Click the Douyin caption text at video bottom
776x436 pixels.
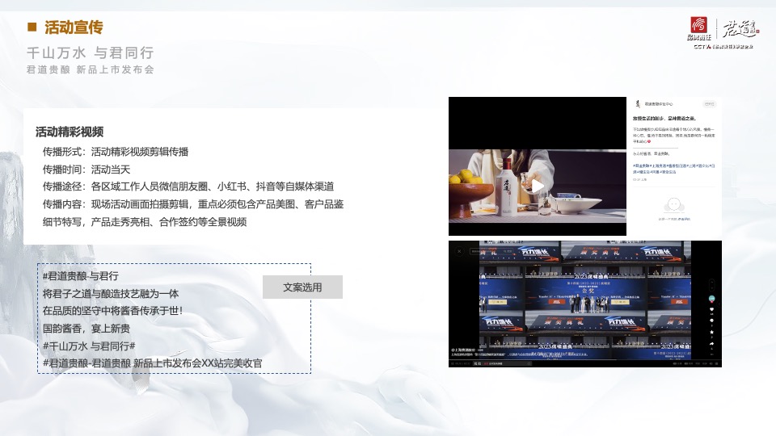(x=520, y=354)
